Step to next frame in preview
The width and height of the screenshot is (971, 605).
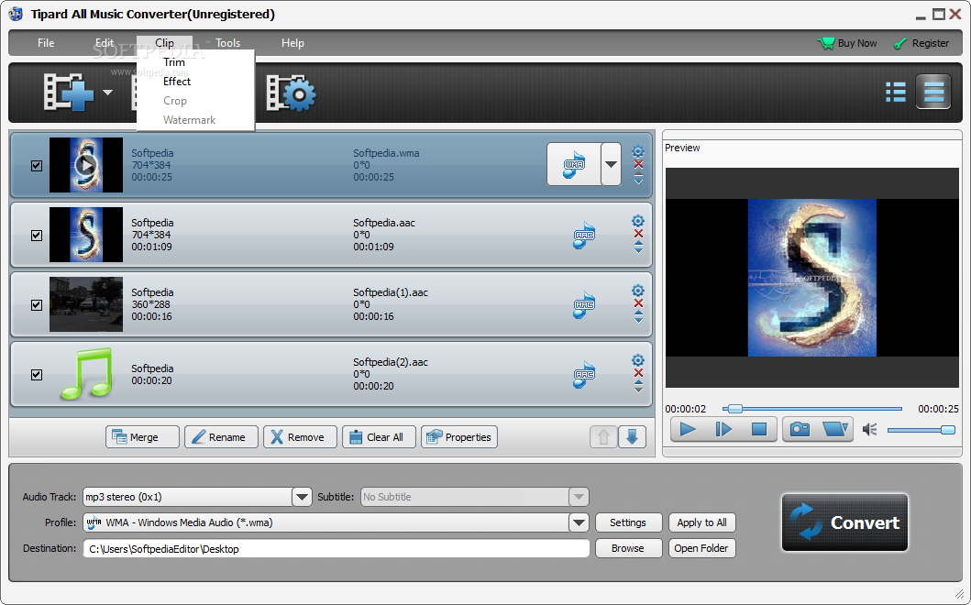pos(723,429)
